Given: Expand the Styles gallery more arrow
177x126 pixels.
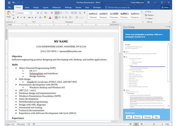Looking at the screenshot, I should pyautogui.click(x=142, y=18).
